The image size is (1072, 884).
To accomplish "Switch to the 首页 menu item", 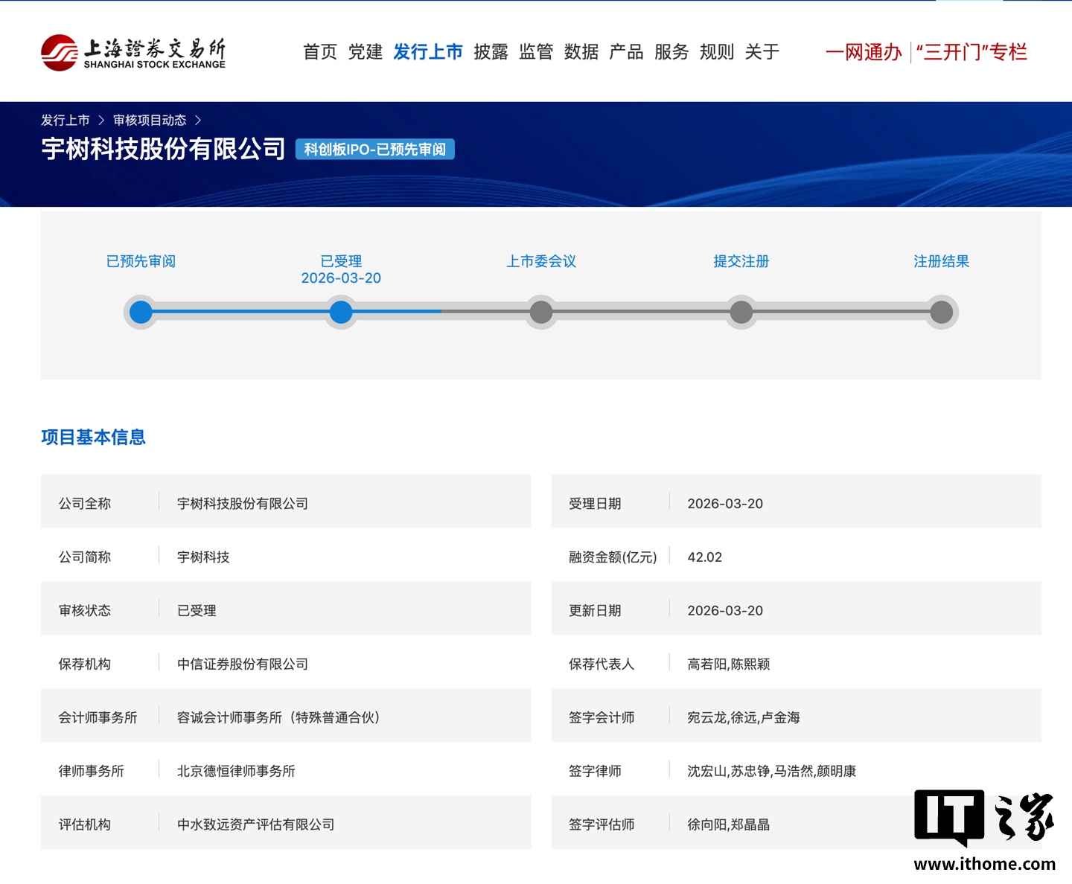I will (x=320, y=52).
